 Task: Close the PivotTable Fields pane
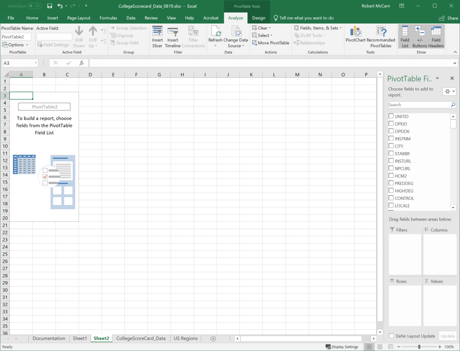[452, 78]
